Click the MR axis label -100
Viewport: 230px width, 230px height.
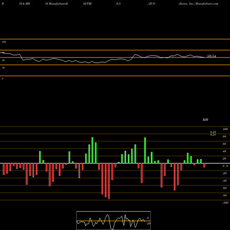225,203
